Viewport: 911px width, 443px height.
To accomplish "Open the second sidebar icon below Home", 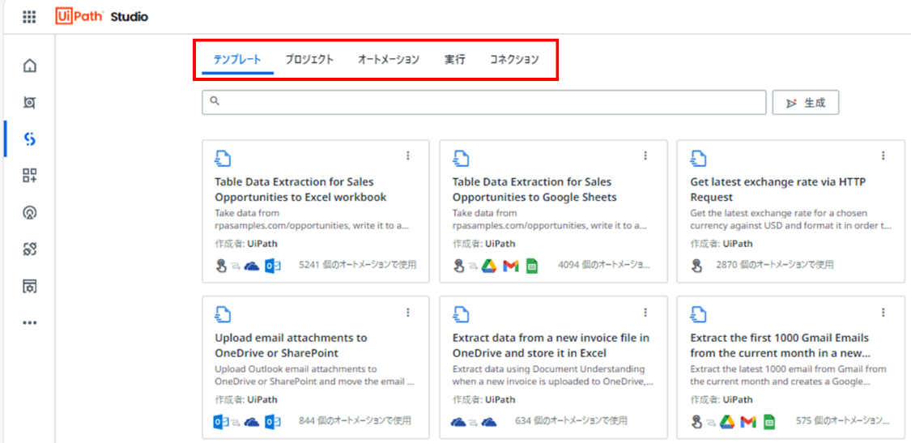I will click(x=30, y=102).
